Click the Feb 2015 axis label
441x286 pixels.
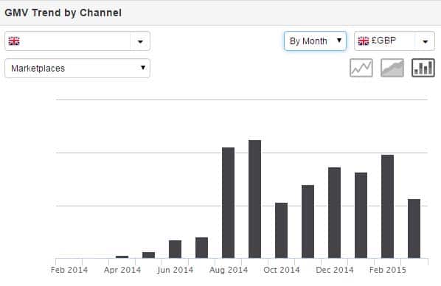[x=388, y=270]
